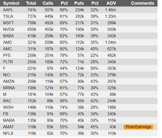The height and width of the screenshot is (138, 162).
Task: Click the 1.46m ADV value for AAPL
Action: tap(111, 10)
